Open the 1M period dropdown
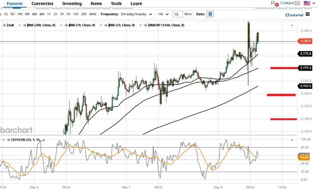This screenshot has height=194, width=318. click(x=163, y=14)
